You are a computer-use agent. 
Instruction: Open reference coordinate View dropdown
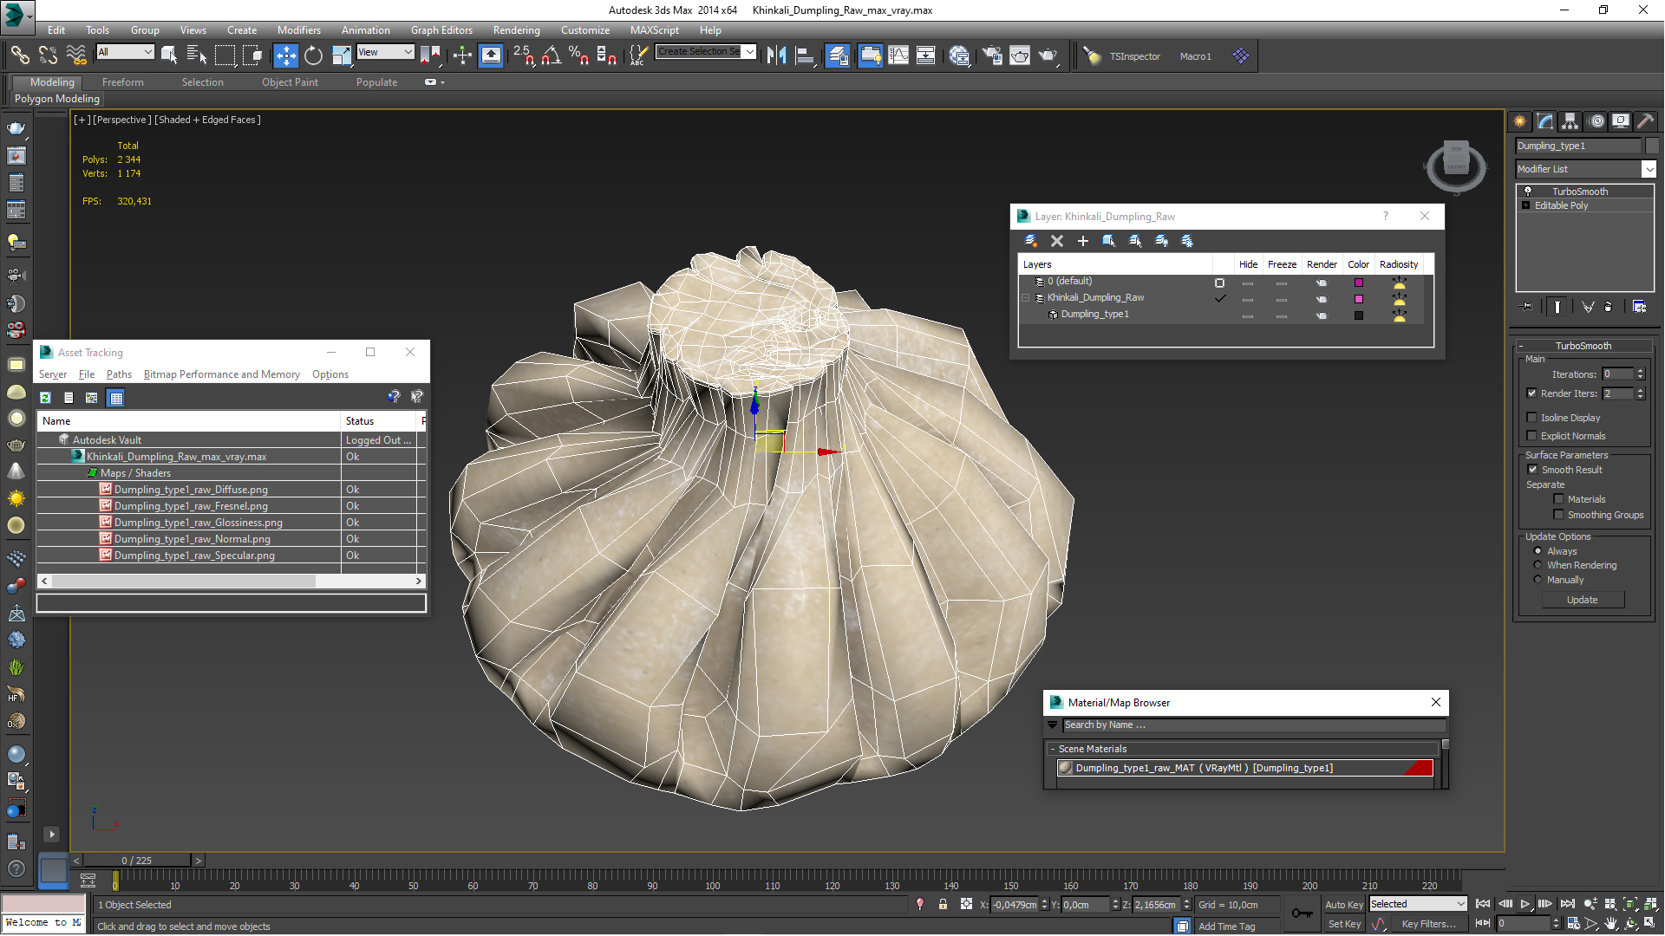click(x=385, y=52)
